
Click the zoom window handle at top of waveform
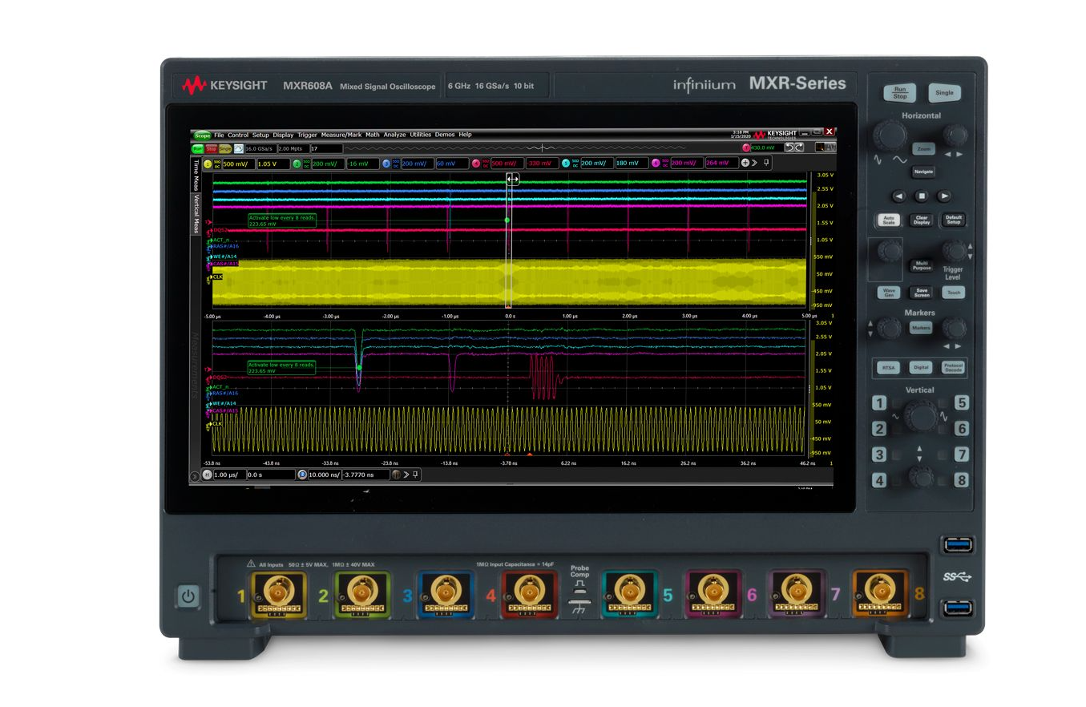pos(513,180)
